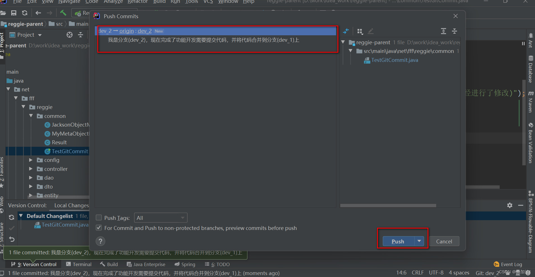Screen dimensions: 535x277
Task: Click the scroll from source target icon
Action: [70, 35]
